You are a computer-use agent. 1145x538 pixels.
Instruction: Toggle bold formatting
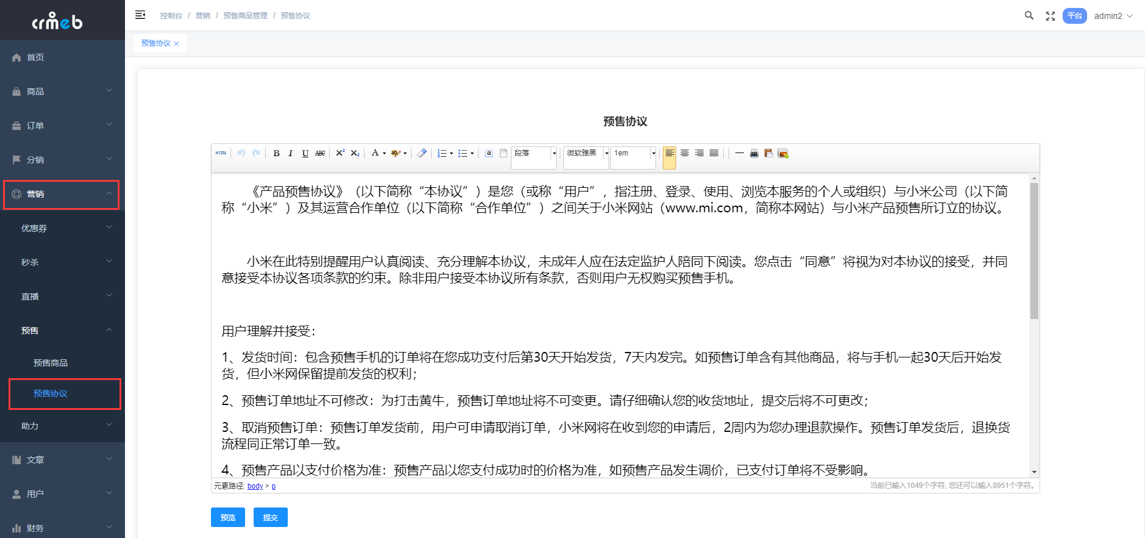point(276,153)
